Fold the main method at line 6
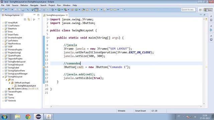 point(49,38)
